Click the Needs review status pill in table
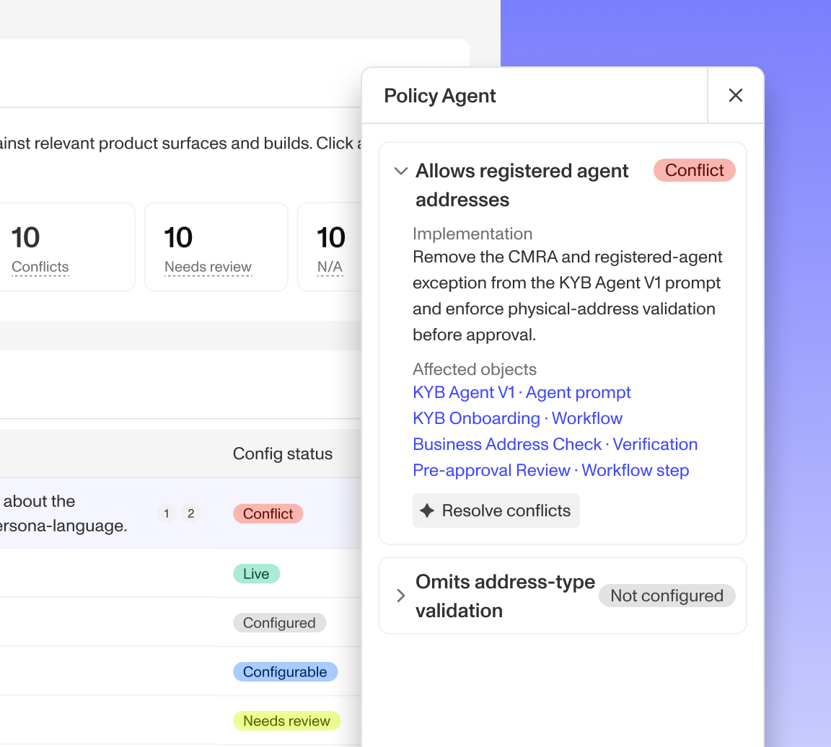This screenshot has height=747, width=831. [x=286, y=721]
